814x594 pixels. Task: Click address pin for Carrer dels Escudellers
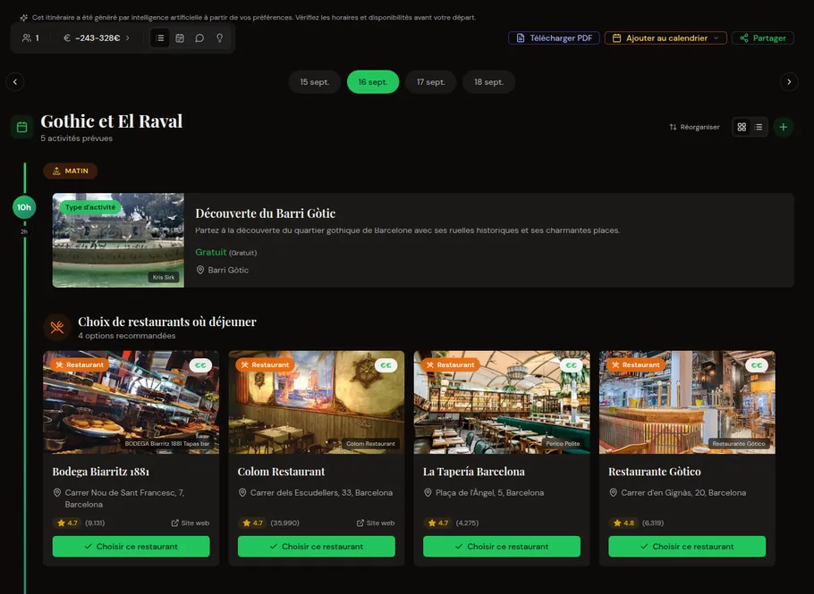coord(242,492)
